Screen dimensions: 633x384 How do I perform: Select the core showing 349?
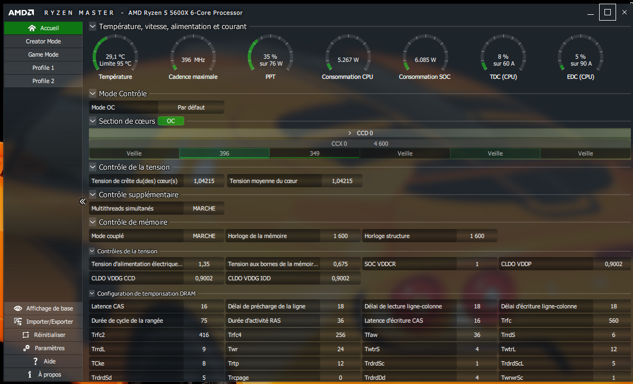click(314, 153)
